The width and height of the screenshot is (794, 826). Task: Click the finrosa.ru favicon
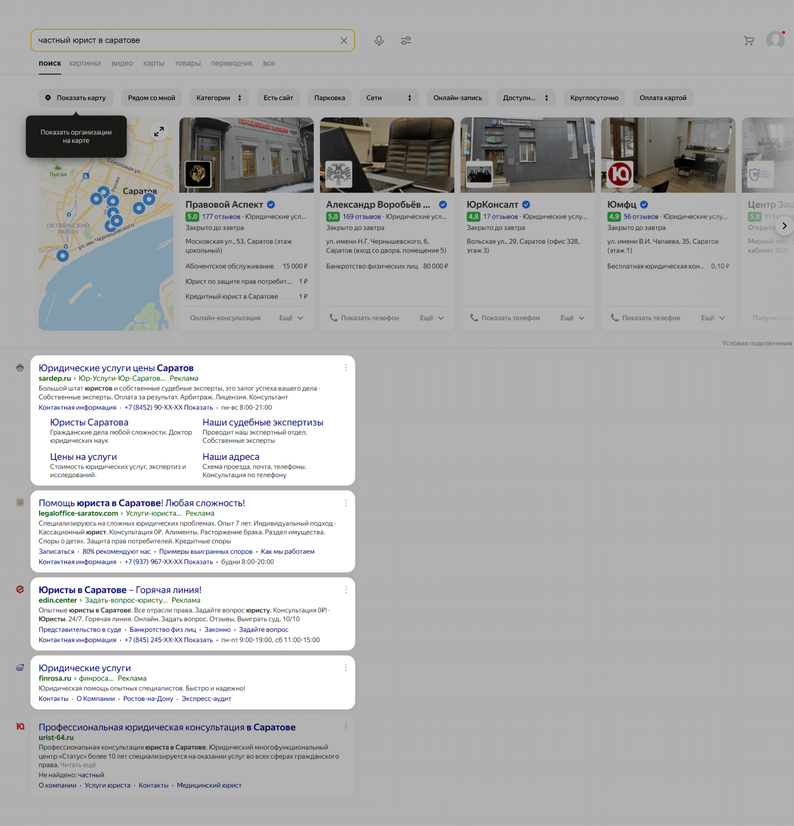(x=20, y=667)
